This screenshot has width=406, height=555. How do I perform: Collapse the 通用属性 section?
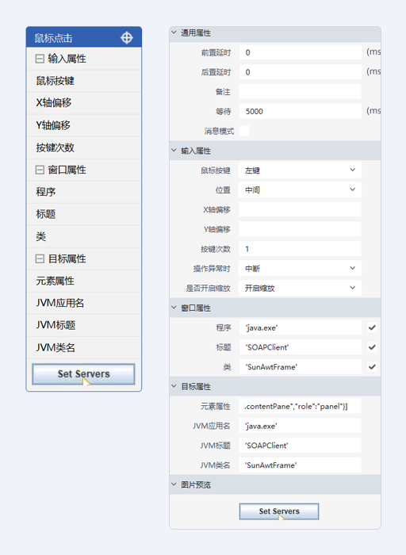coord(174,33)
